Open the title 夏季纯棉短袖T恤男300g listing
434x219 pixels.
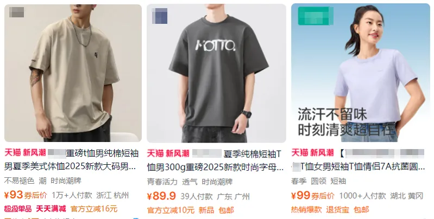(215, 160)
